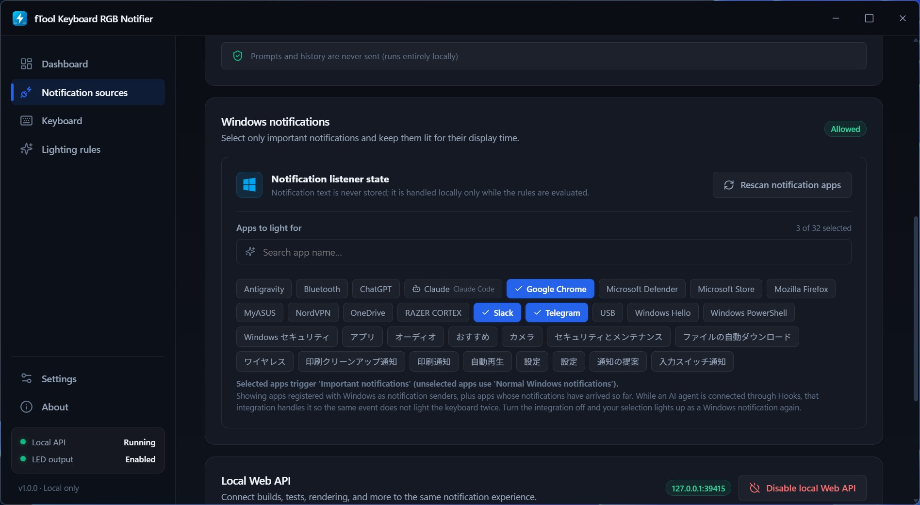Click the green LED output status dot
The width and height of the screenshot is (920, 505).
point(23,459)
